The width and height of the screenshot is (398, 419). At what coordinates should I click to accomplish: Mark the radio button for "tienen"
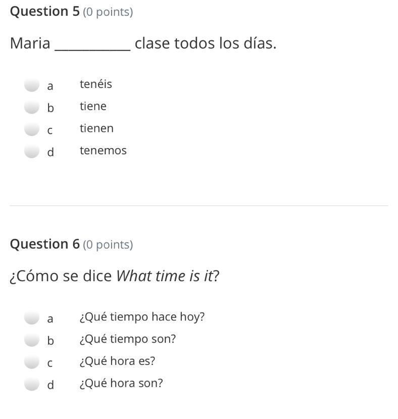click(x=32, y=129)
